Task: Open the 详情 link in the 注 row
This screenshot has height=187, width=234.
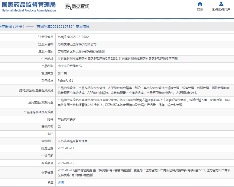Action: 61,182
